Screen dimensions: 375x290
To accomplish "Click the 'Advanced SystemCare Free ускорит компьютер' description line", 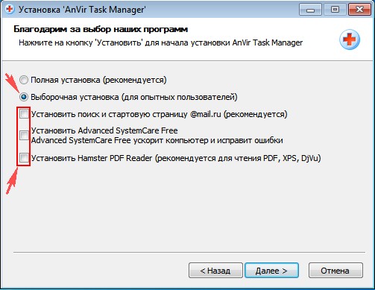I will pos(157,140).
